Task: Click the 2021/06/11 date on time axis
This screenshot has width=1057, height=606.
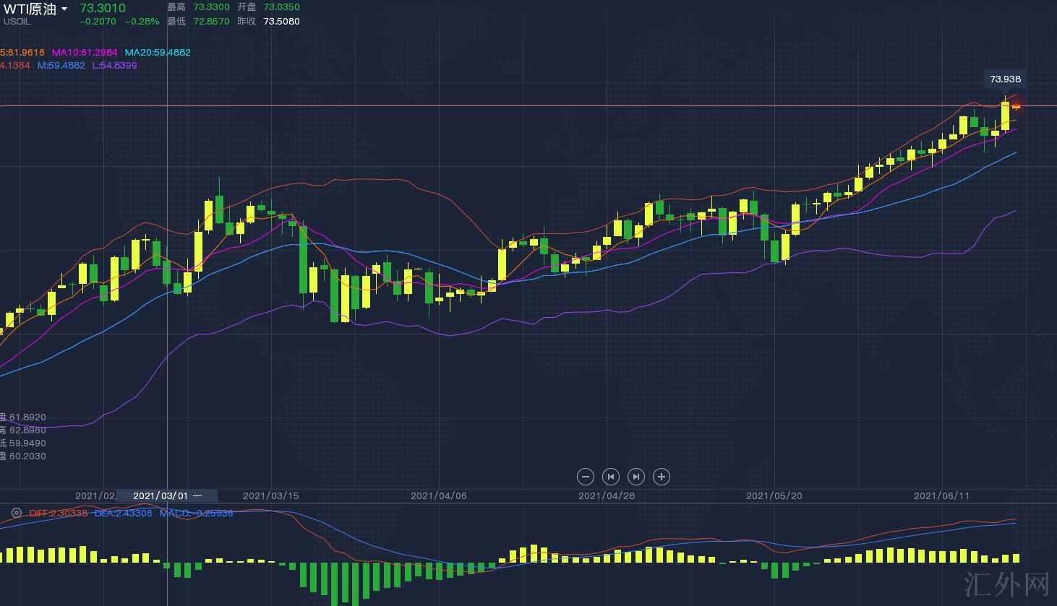Action: point(941,495)
